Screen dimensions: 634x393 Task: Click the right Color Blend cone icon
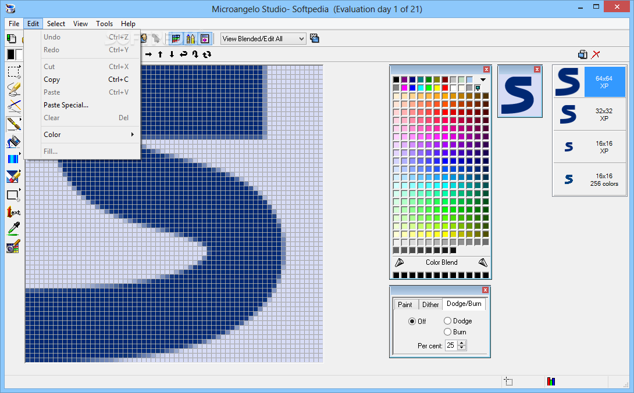pos(483,262)
